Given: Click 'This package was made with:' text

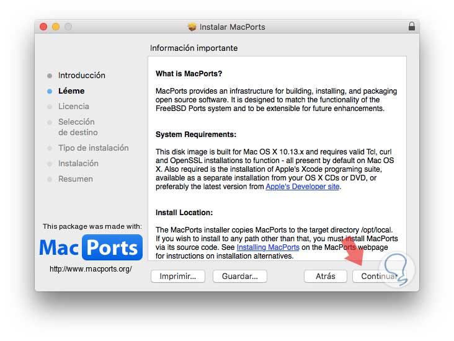Looking at the screenshot, I should pyautogui.click(x=92, y=226).
